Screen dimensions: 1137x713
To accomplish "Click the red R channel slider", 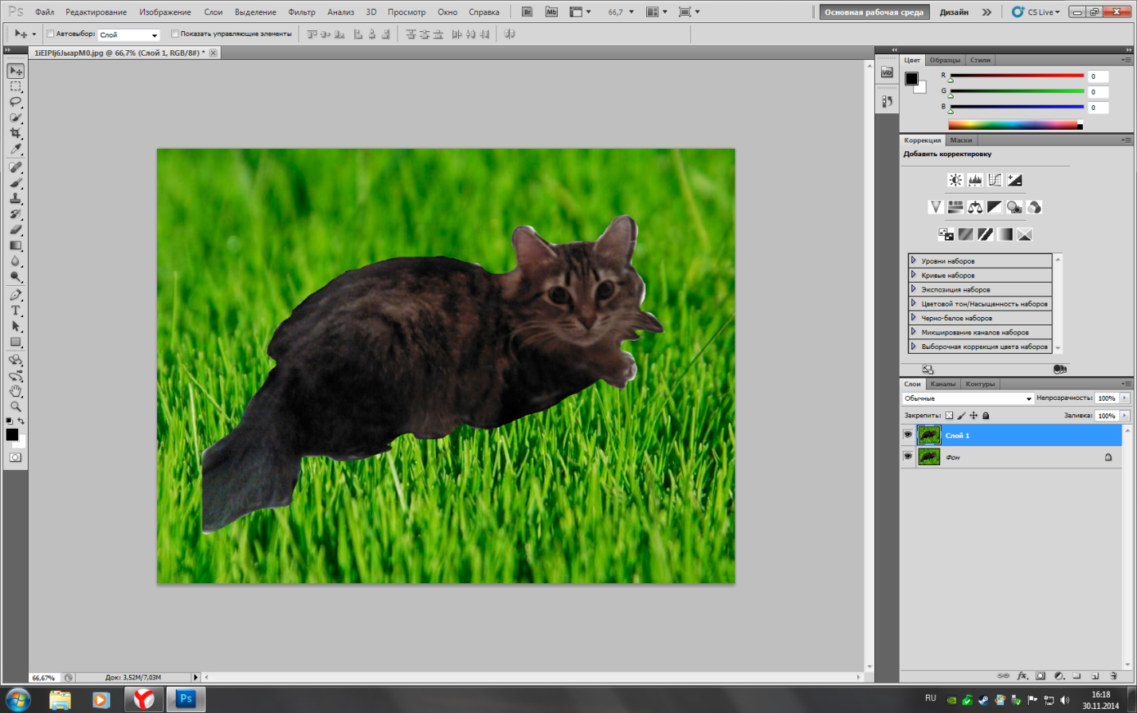I will (x=1016, y=76).
